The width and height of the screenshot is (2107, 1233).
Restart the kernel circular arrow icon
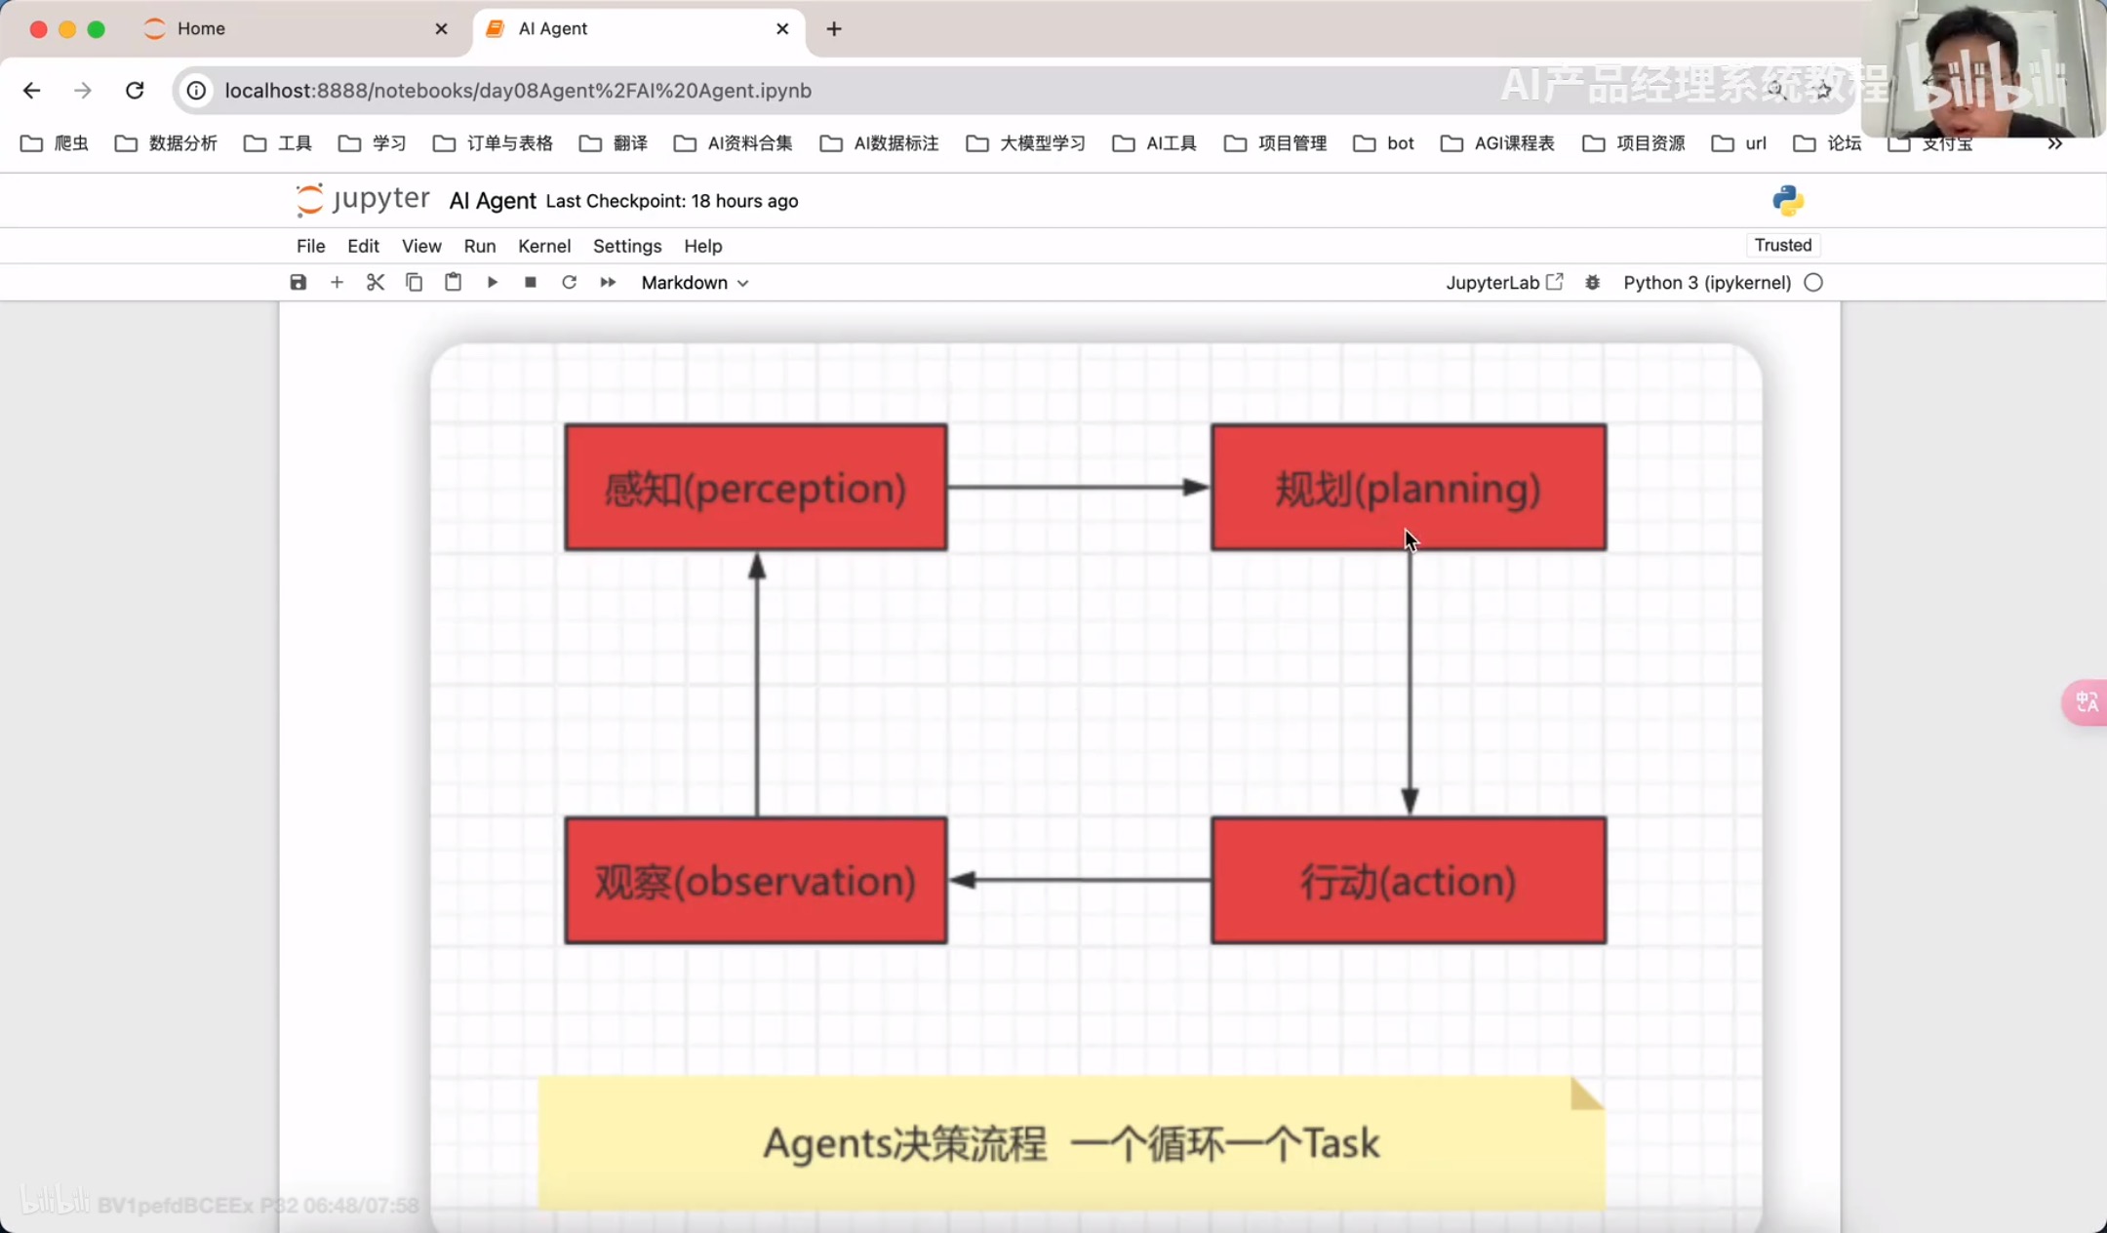569,282
